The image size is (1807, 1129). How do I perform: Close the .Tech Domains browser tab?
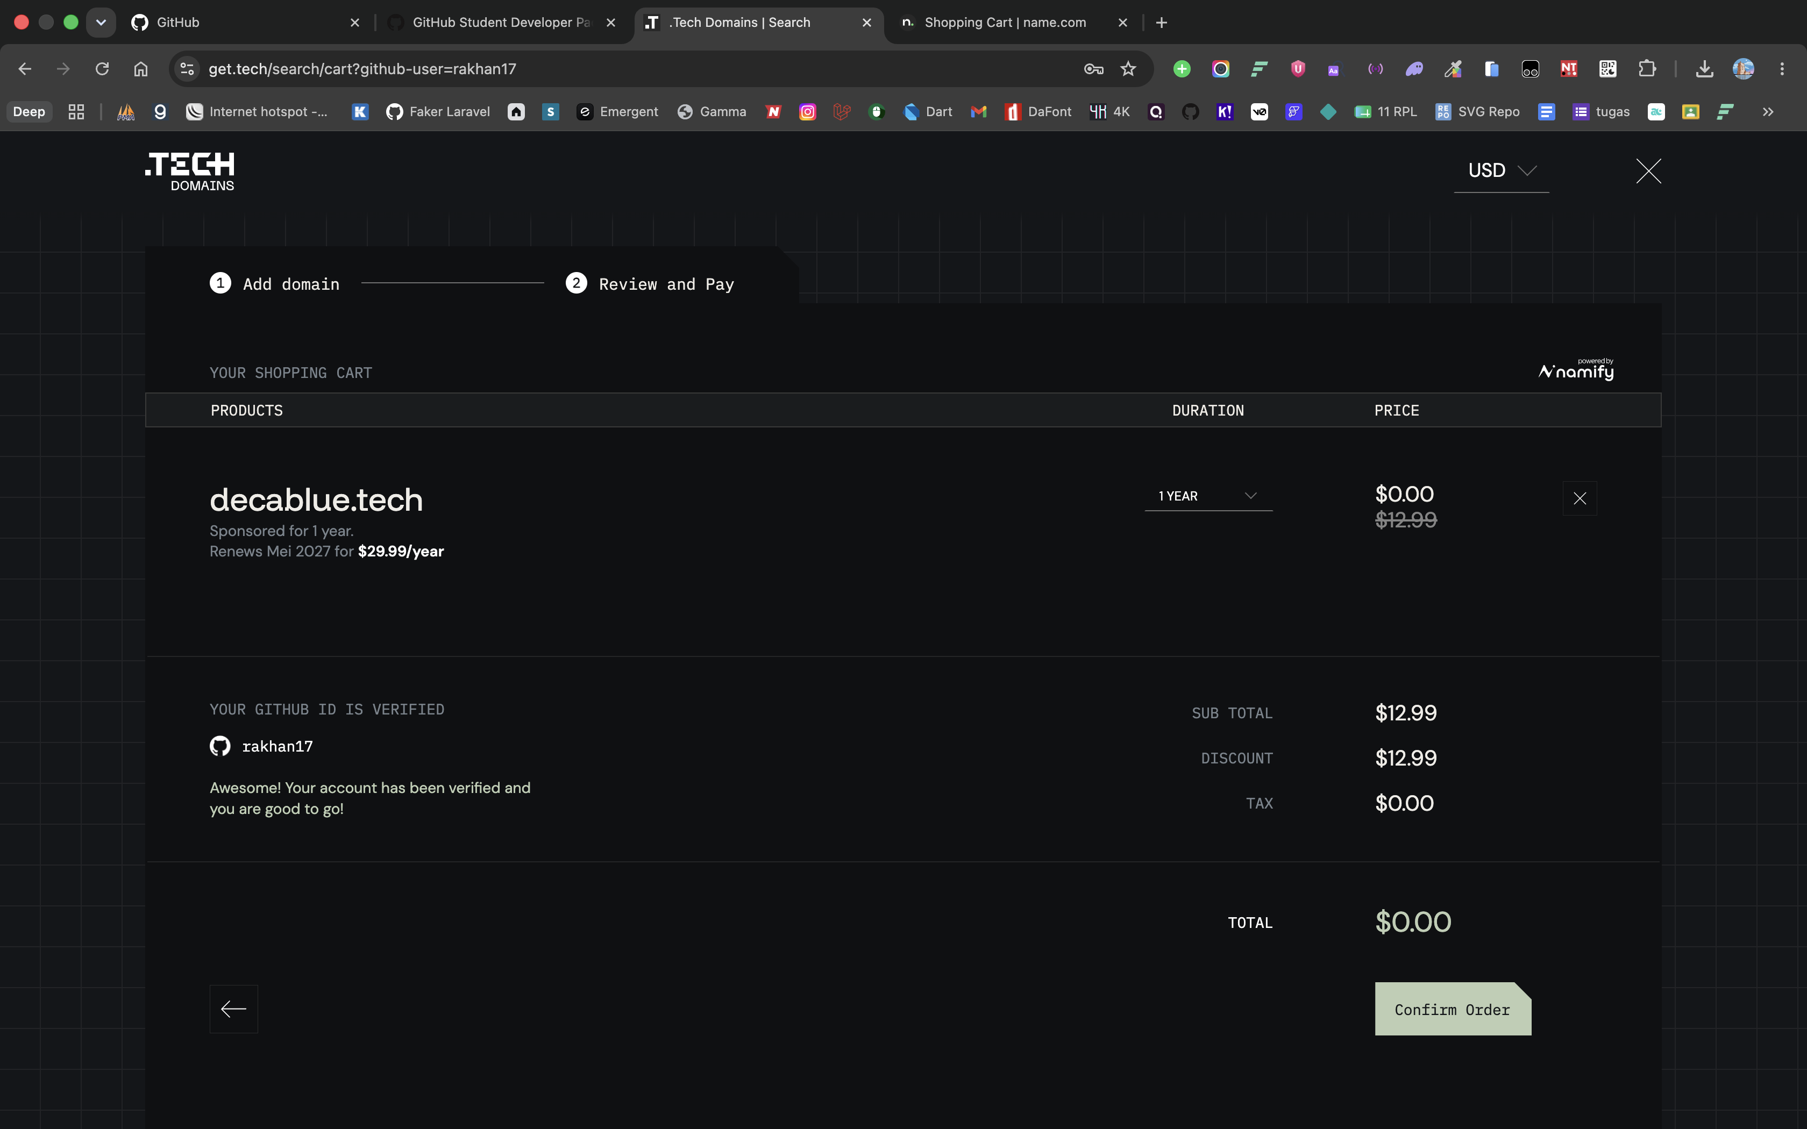866,23
